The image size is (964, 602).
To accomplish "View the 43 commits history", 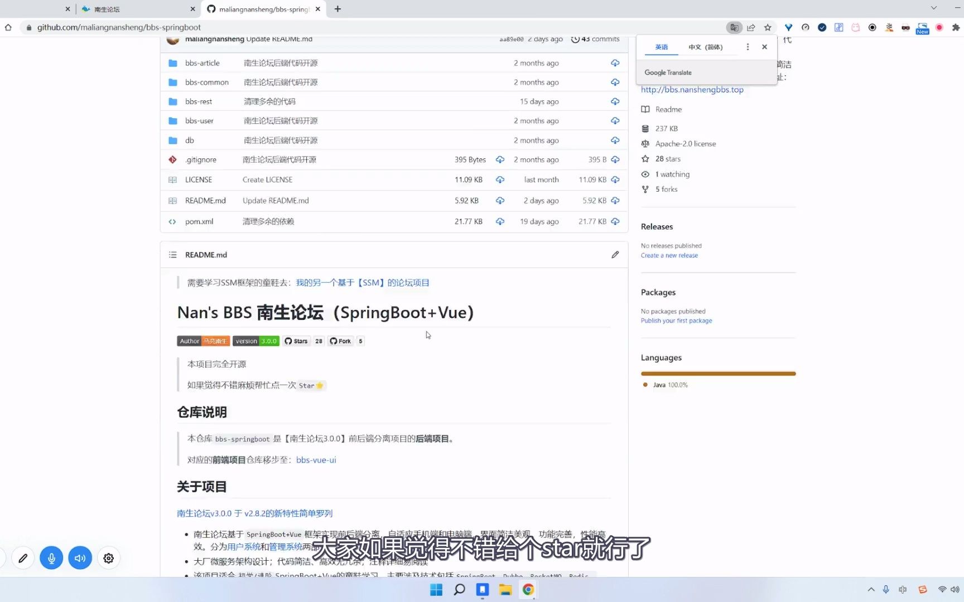I will (595, 39).
